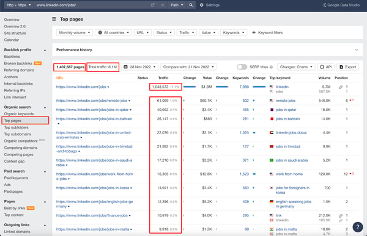367x236 pixels.
Task: Export the top pages report
Action: point(348,67)
